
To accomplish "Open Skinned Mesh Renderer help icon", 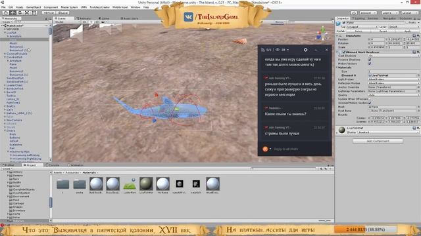I will (x=414, y=52).
